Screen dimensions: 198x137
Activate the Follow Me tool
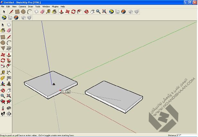[x=9, y=60]
